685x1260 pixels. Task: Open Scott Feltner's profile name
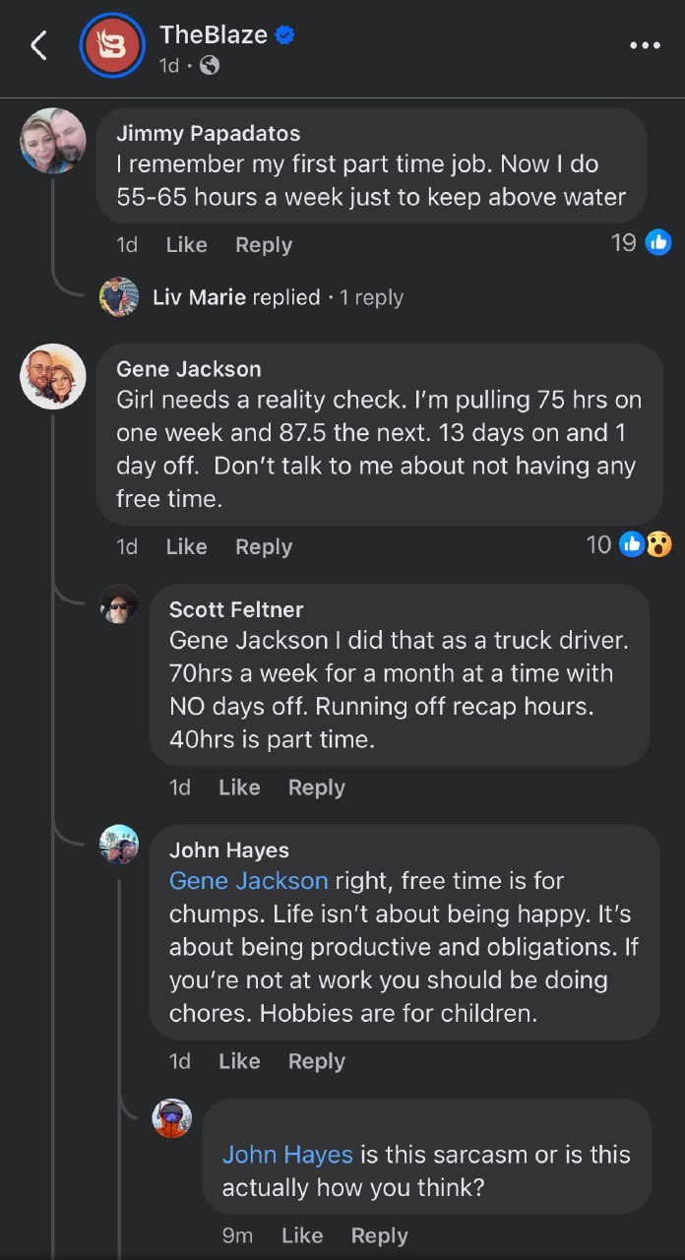pos(236,610)
